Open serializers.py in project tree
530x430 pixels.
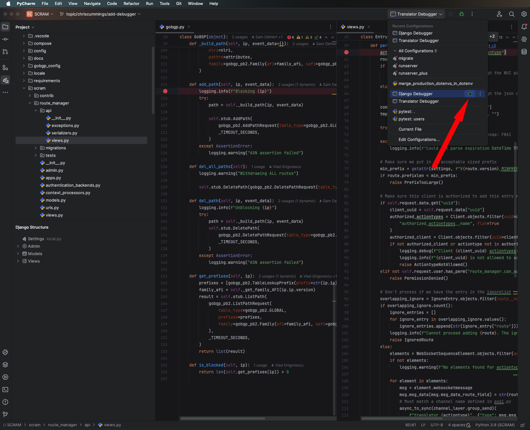pyautogui.click(x=64, y=133)
